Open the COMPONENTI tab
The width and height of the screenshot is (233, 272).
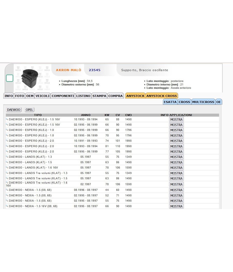tap(63, 96)
